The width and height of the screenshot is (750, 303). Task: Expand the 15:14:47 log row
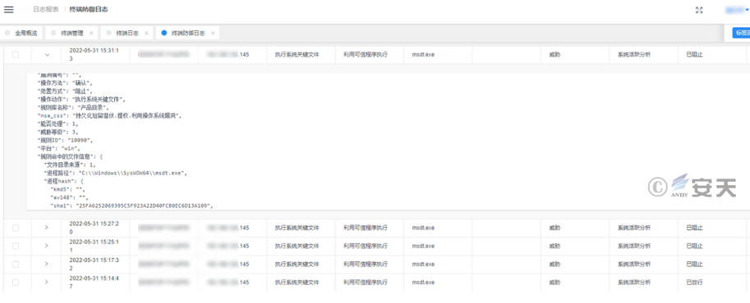coord(46,282)
